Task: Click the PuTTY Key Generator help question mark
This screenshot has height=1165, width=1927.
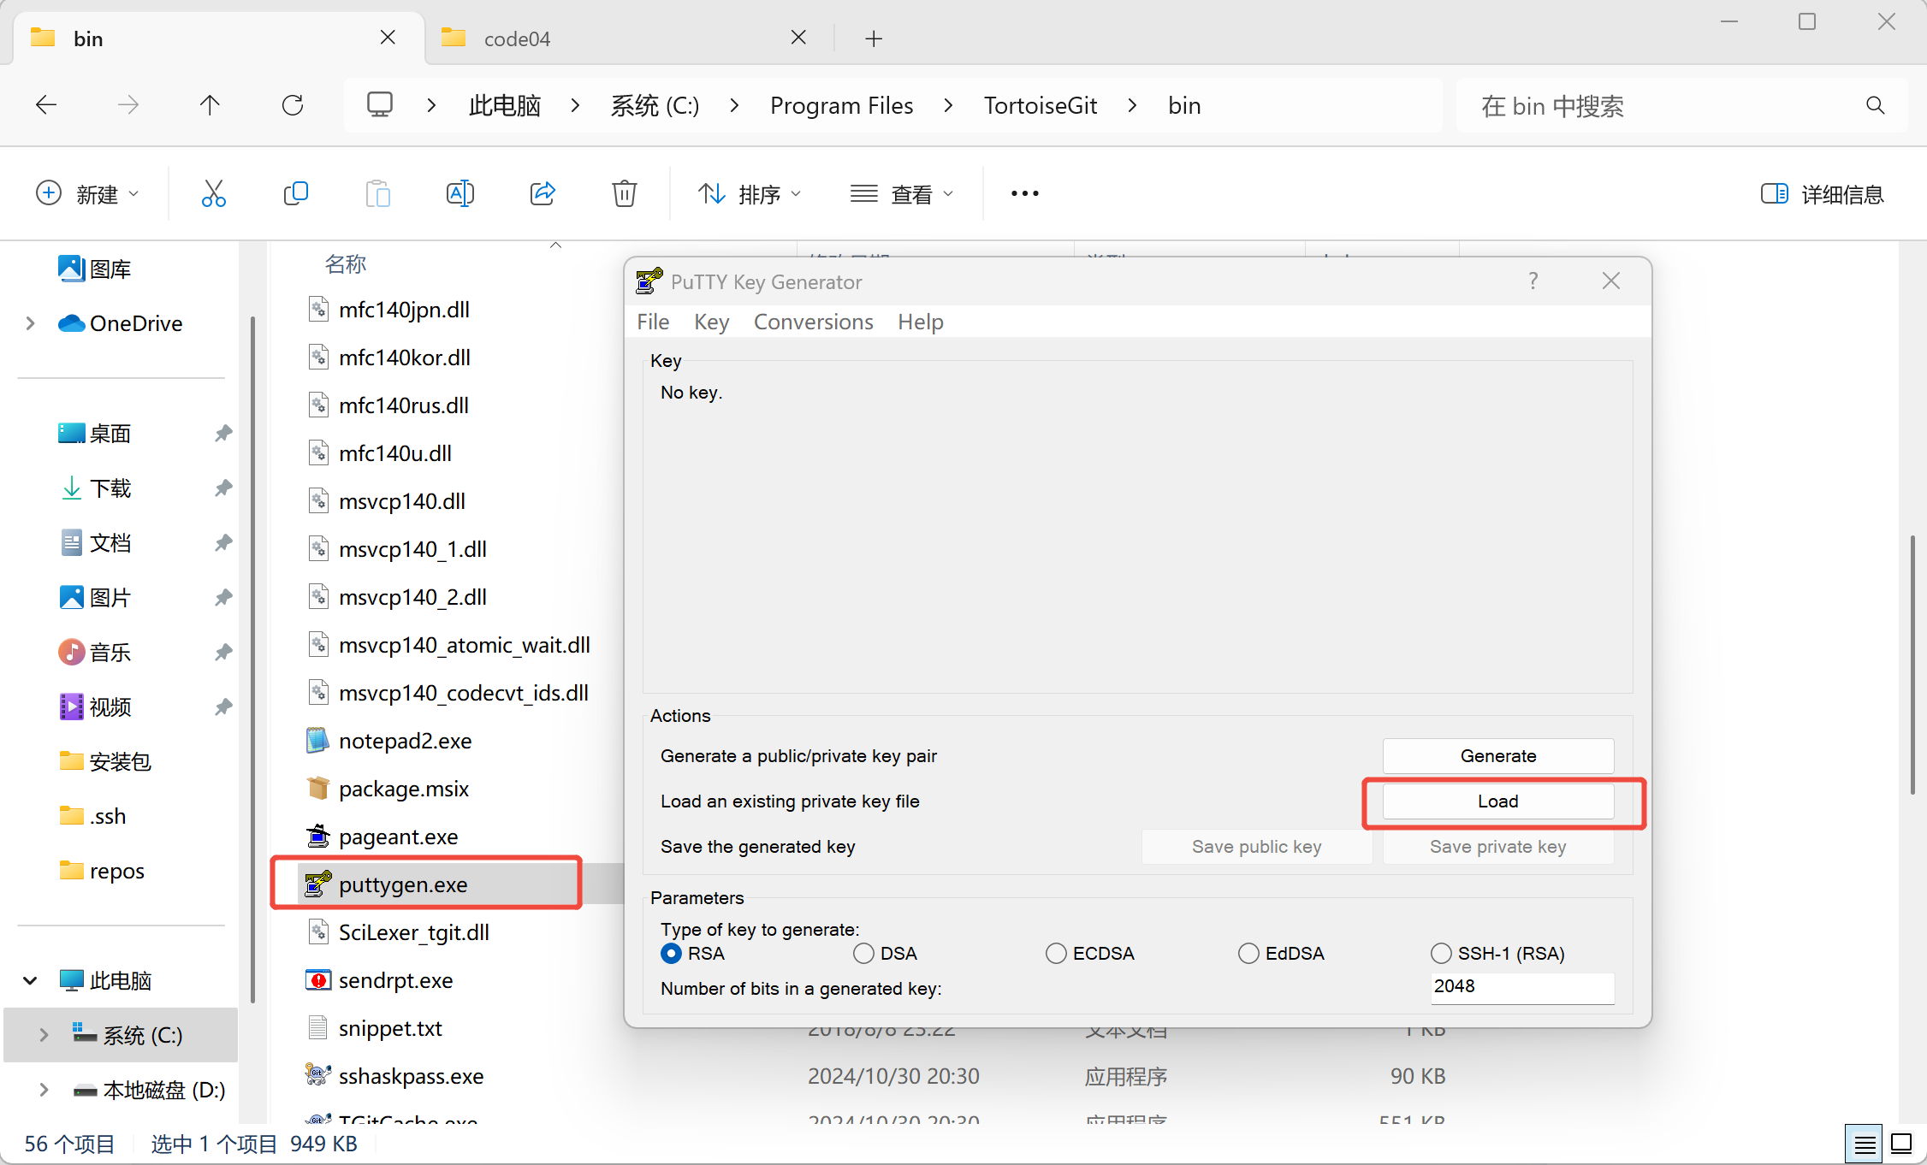Action: (x=1533, y=281)
